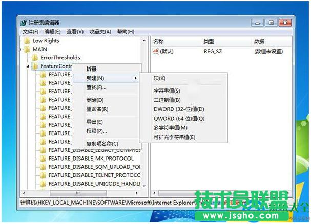Click the tree pane scroll-down arrow
The width and height of the screenshot is (311, 224).
[144, 186]
